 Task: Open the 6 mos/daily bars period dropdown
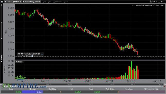[x=32, y=2]
